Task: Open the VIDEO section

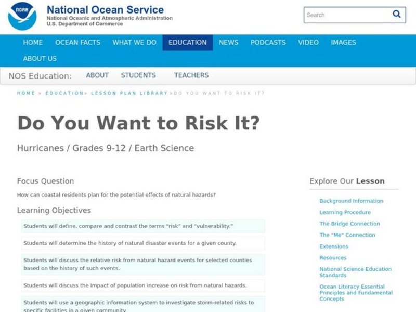Action: tap(308, 43)
